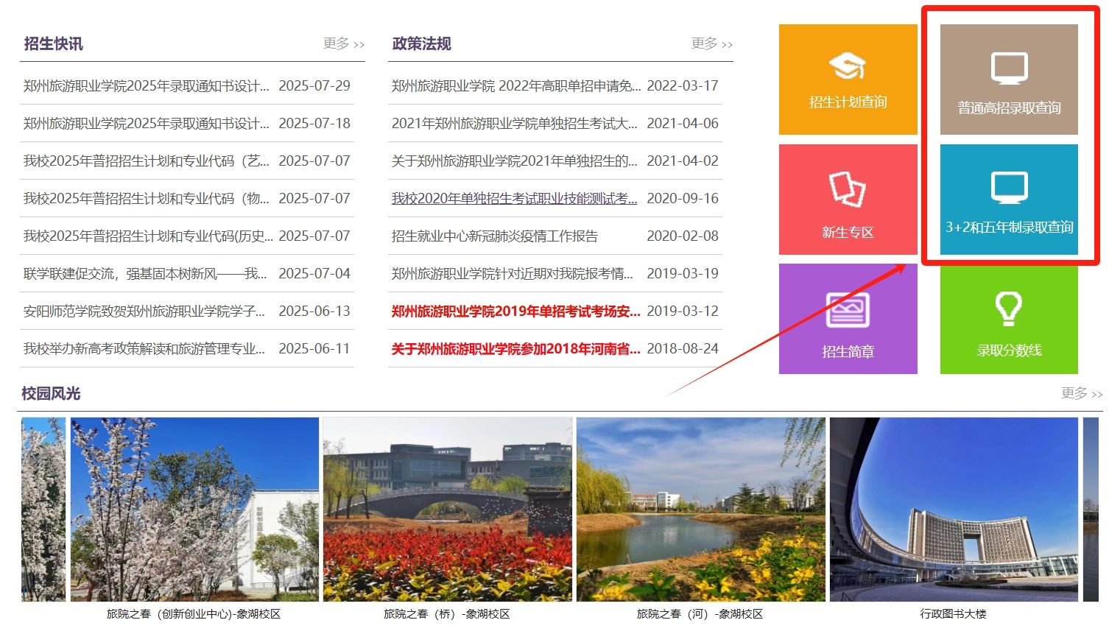View the 旅院之春（河）lake photo
The height and width of the screenshot is (634, 1109).
point(700,510)
